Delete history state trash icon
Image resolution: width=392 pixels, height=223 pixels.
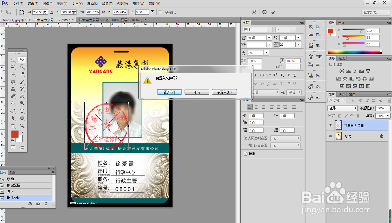(x=46, y=204)
